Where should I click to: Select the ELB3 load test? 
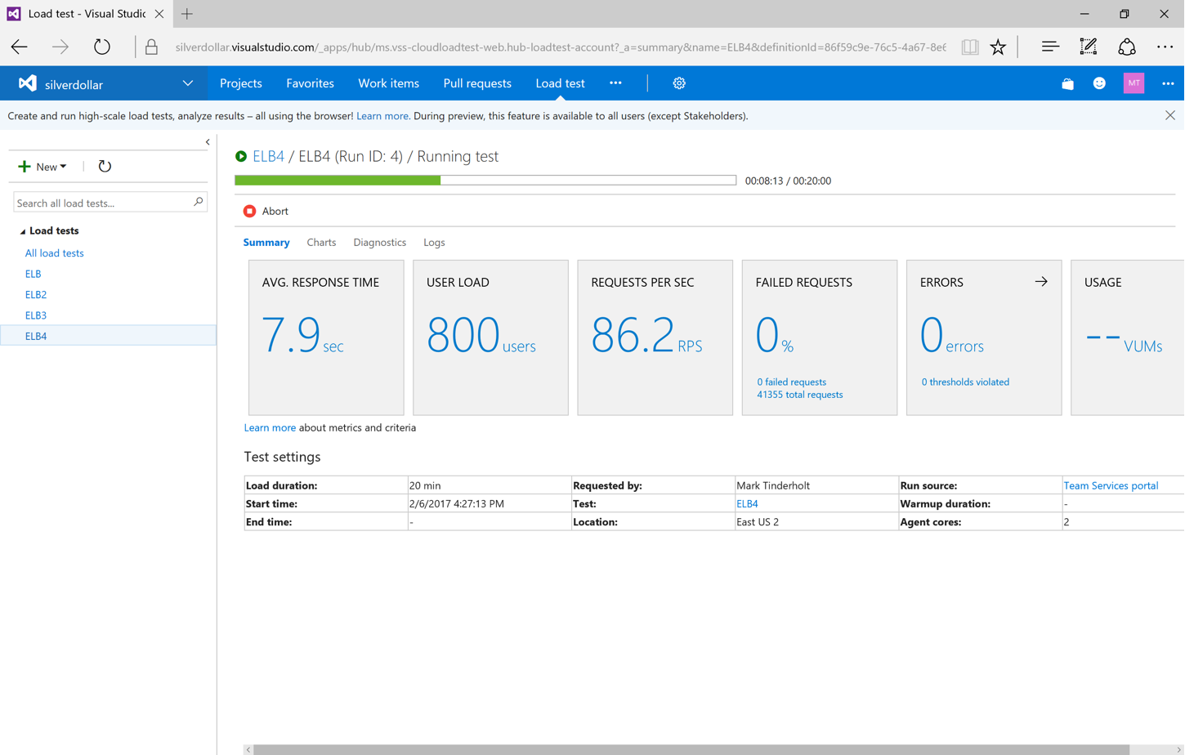[36, 315]
